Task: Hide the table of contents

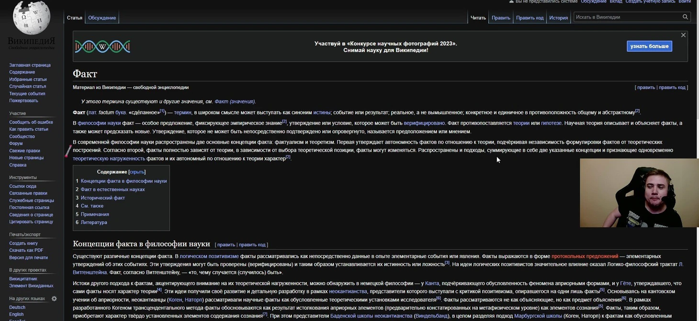Action: pyautogui.click(x=137, y=172)
